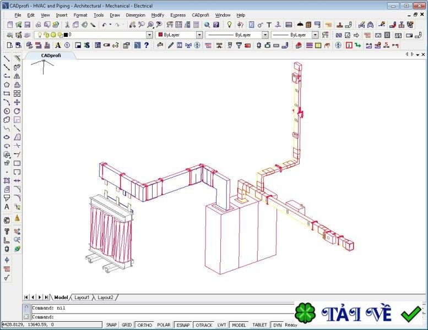
Task: Toggle MODEL space button in status bar
Action: click(239, 325)
